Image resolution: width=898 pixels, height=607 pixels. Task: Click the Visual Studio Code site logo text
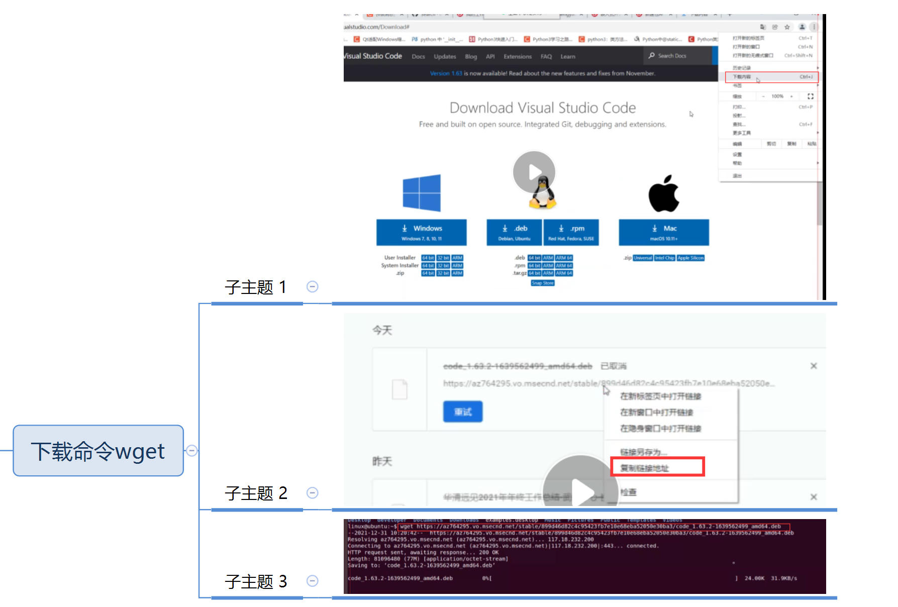[x=373, y=56]
